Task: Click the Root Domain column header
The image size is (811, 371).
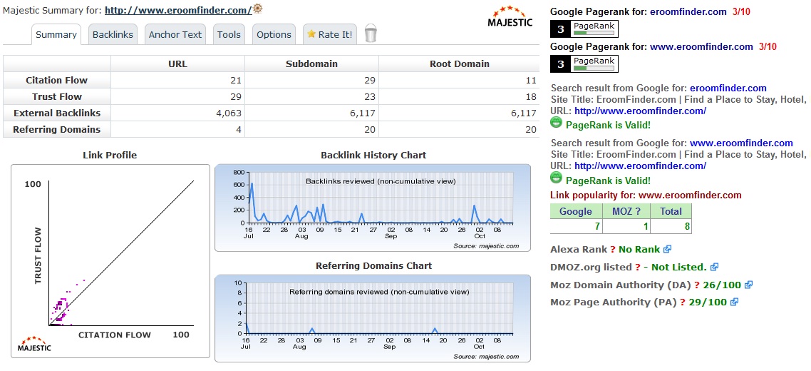Action: (459, 63)
